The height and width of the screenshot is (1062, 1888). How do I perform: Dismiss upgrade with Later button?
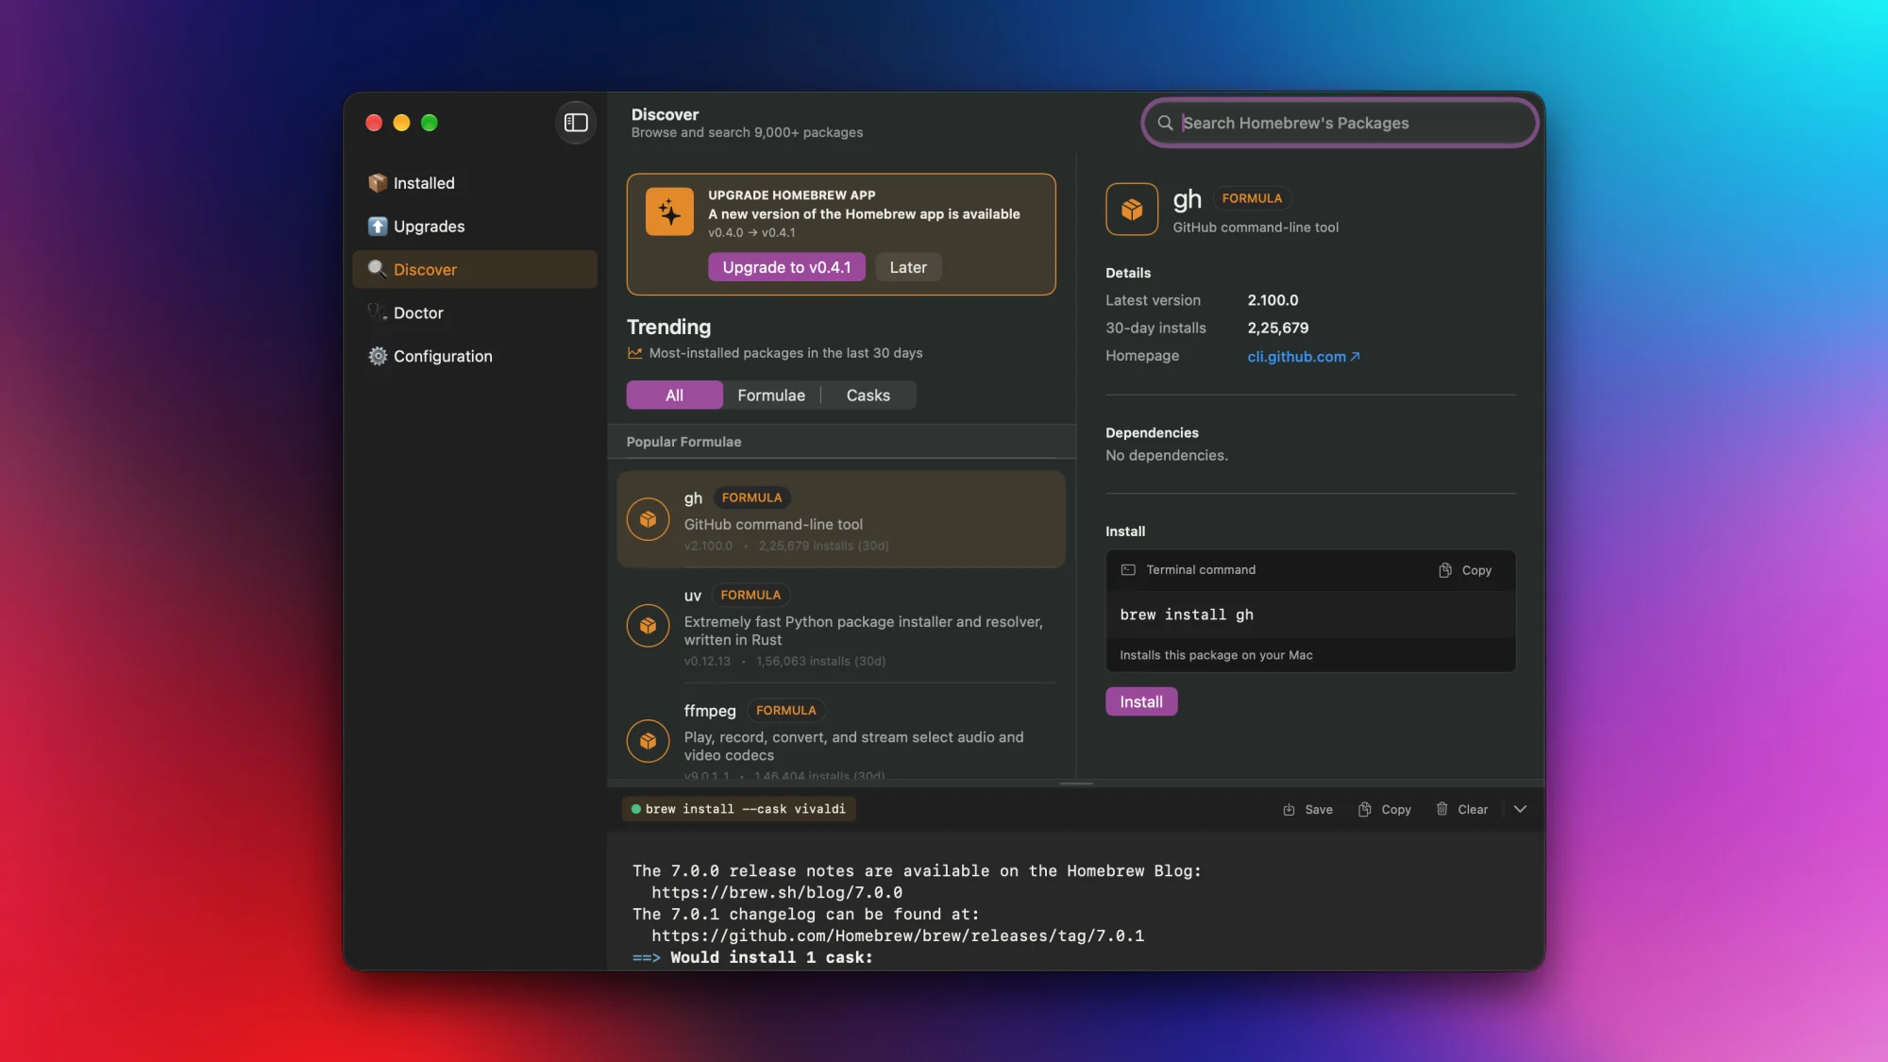(x=908, y=267)
